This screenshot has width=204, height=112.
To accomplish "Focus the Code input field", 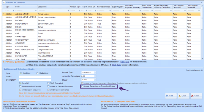I will [35, 76].
